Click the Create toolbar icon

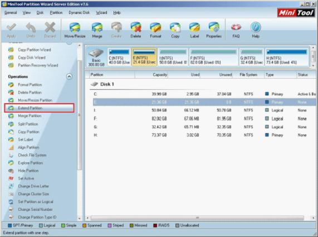pos(116,30)
